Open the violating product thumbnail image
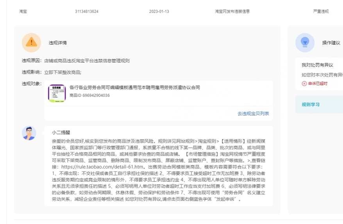 coord(57,94)
